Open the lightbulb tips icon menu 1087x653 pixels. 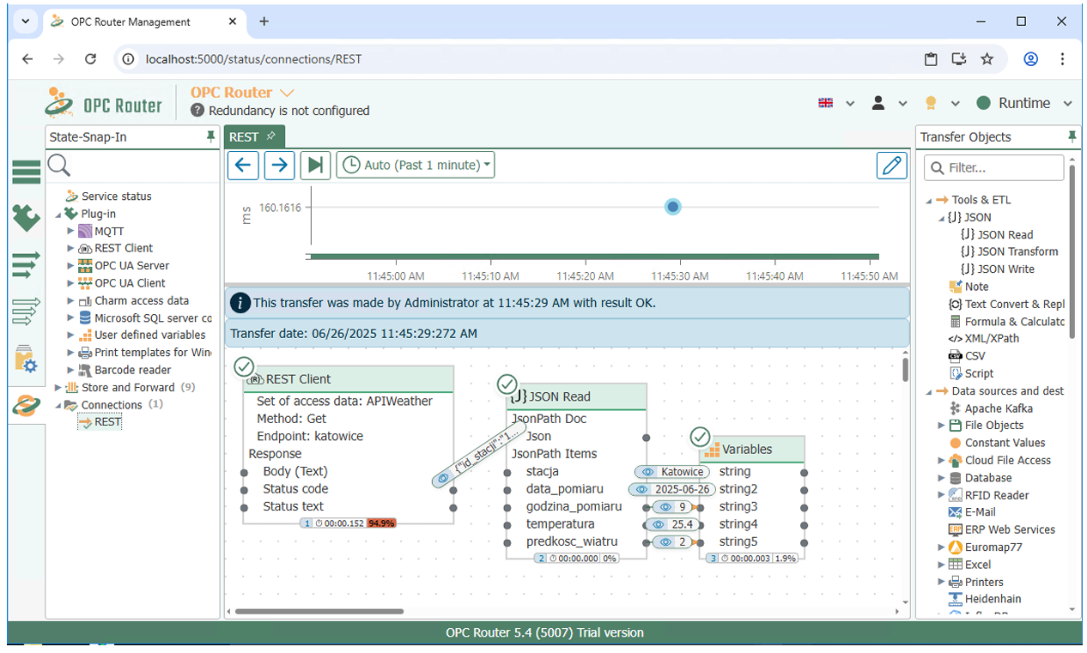pyautogui.click(x=930, y=103)
